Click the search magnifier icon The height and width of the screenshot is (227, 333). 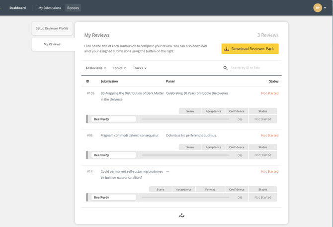[225, 68]
